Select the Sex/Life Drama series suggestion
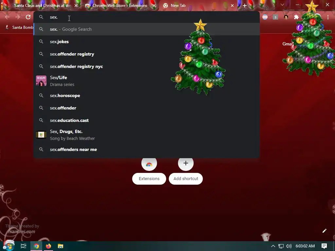The height and width of the screenshot is (251, 335). pyautogui.click(x=147, y=81)
